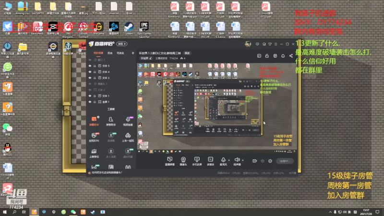
Task: Switch to the first scene tab
Action: pos(98,53)
